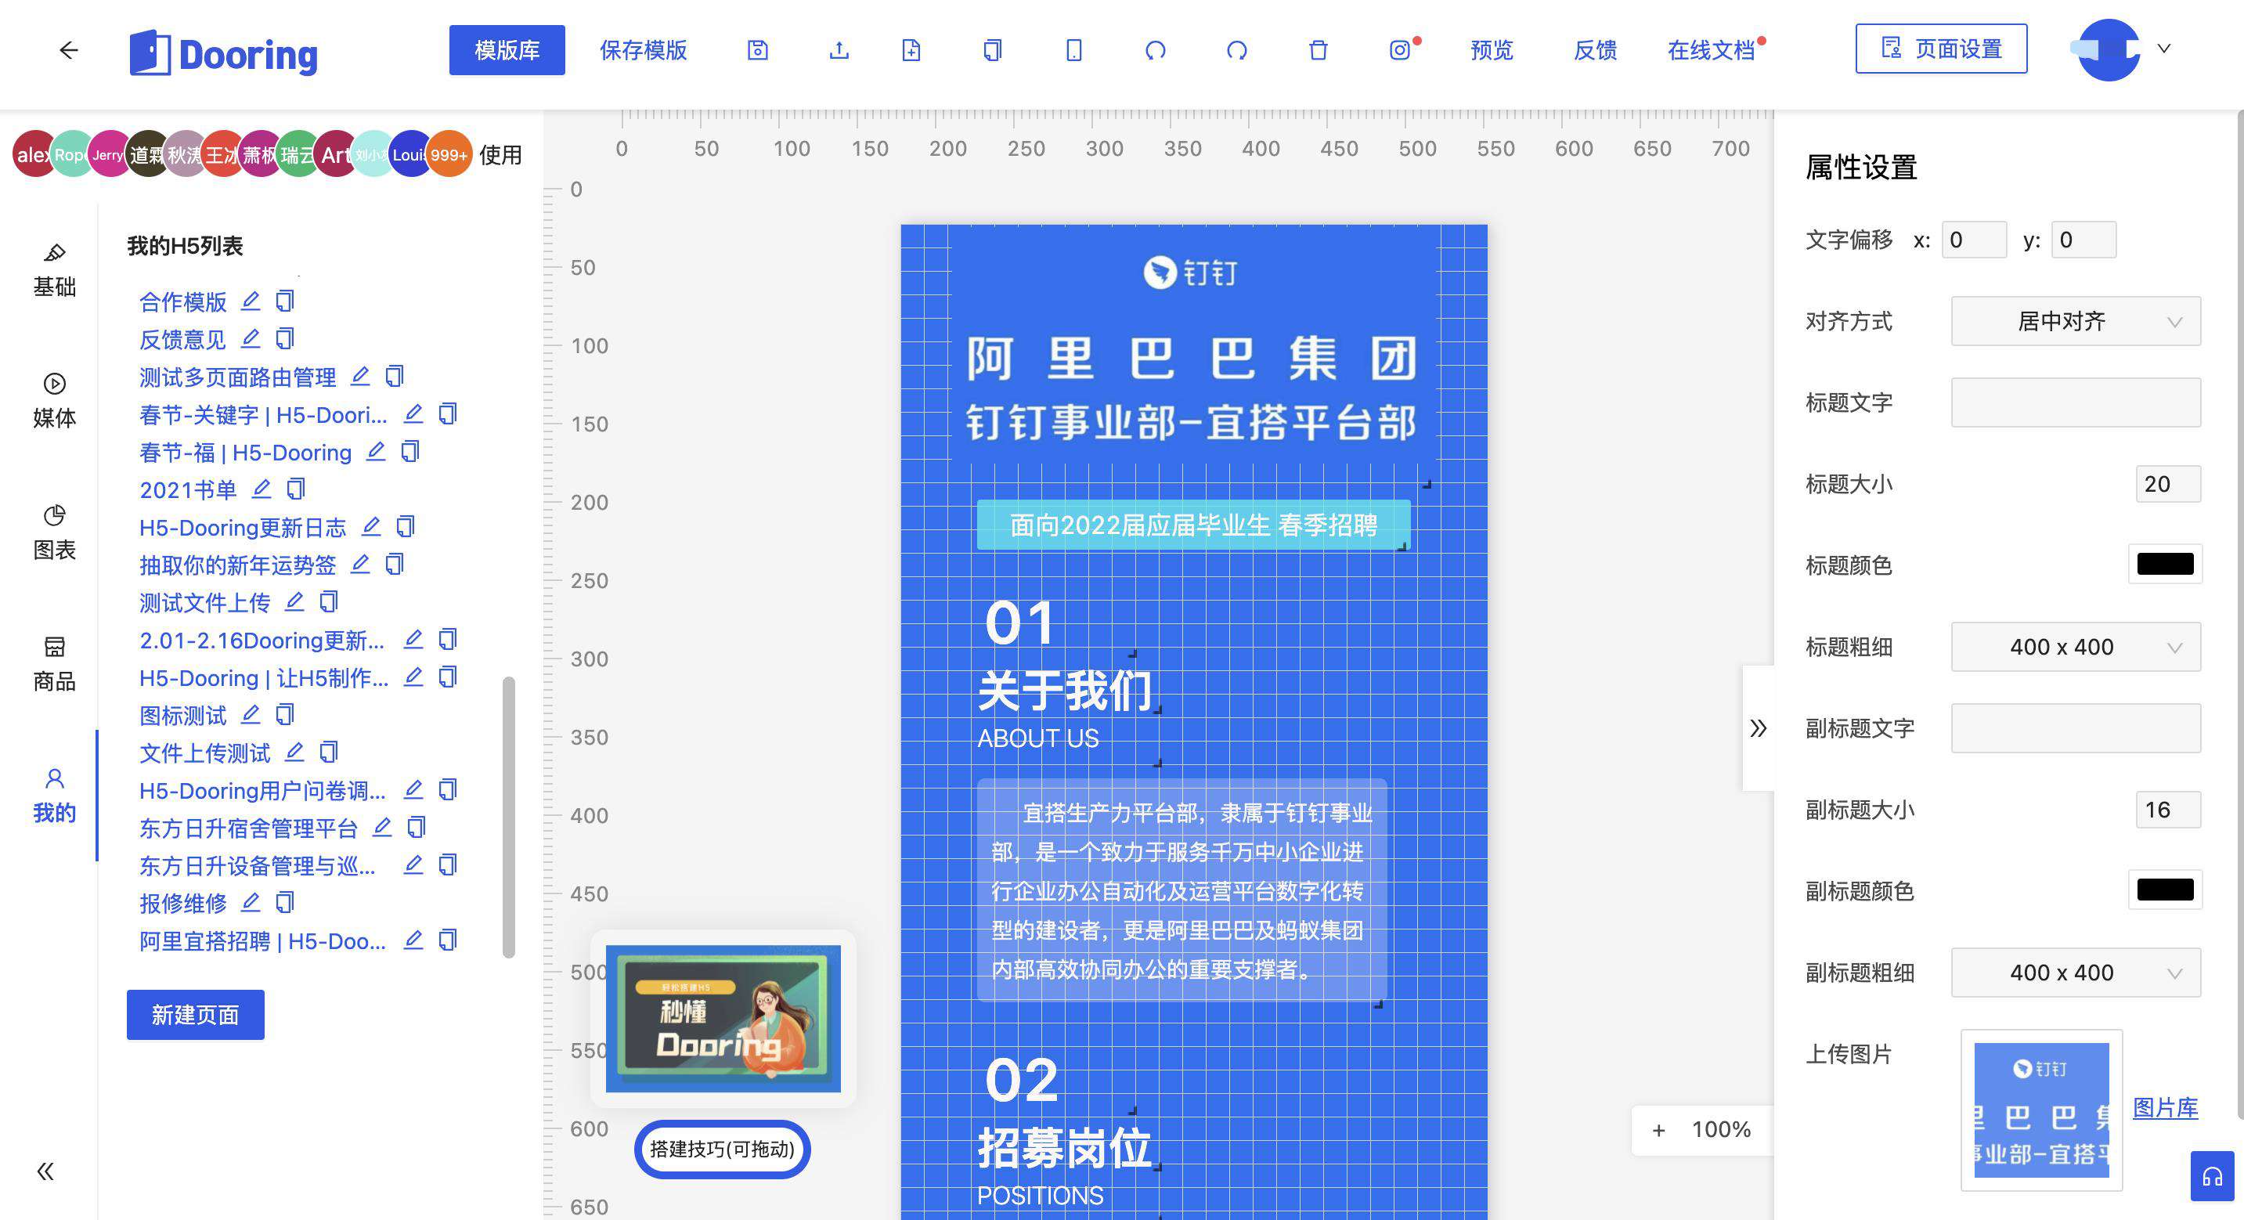Screen dimensions: 2244x1220
Task: Collapse the properties panel with double chevron
Action: 1758,727
